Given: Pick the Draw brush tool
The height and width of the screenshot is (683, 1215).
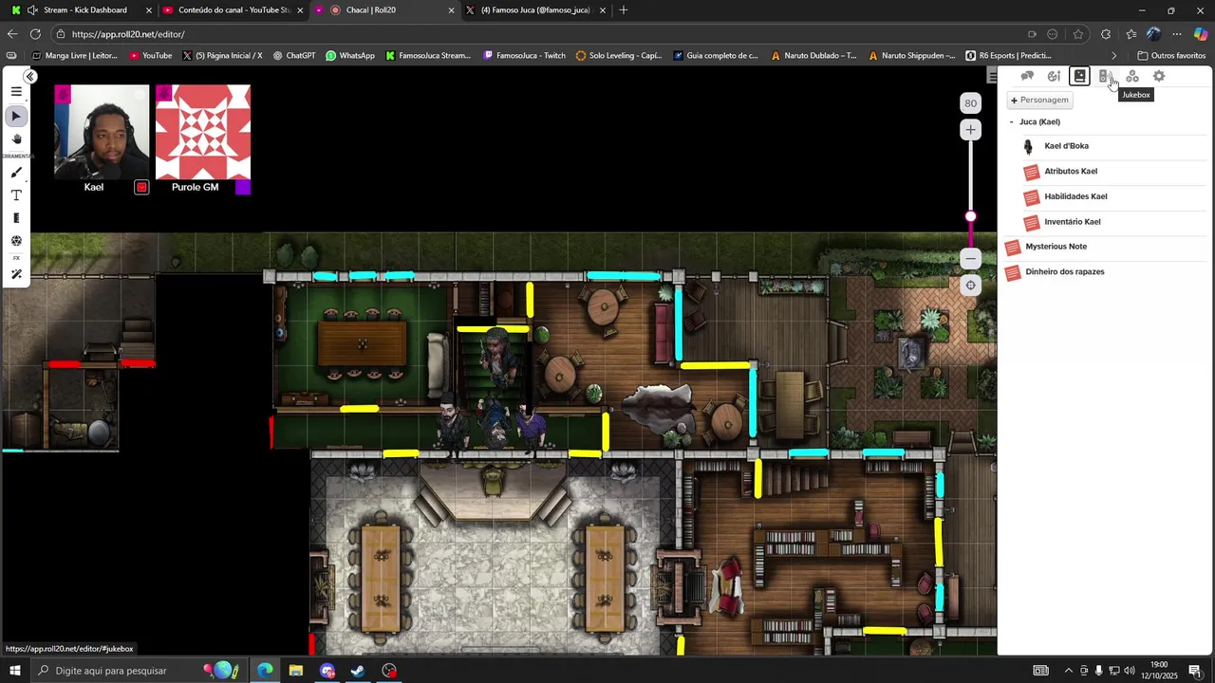Looking at the screenshot, I should pos(16,173).
